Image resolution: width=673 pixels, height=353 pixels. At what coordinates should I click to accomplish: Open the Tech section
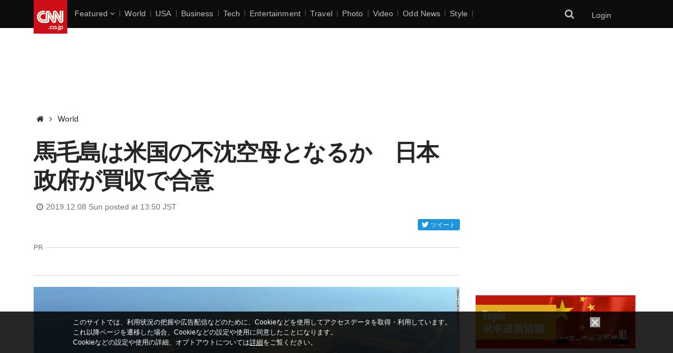coord(231,13)
